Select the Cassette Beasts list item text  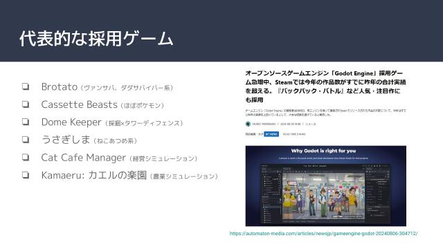[102, 104]
